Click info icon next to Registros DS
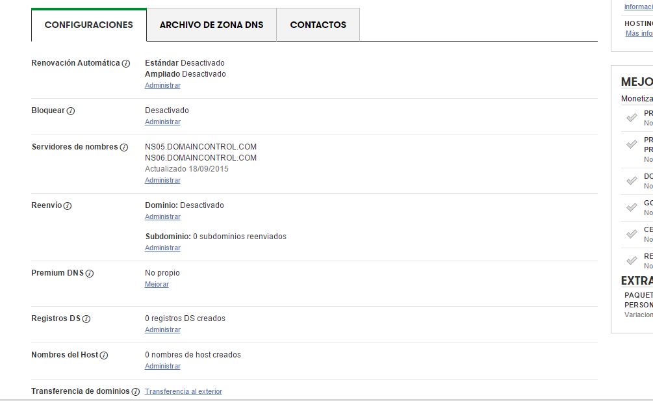 [x=86, y=319]
